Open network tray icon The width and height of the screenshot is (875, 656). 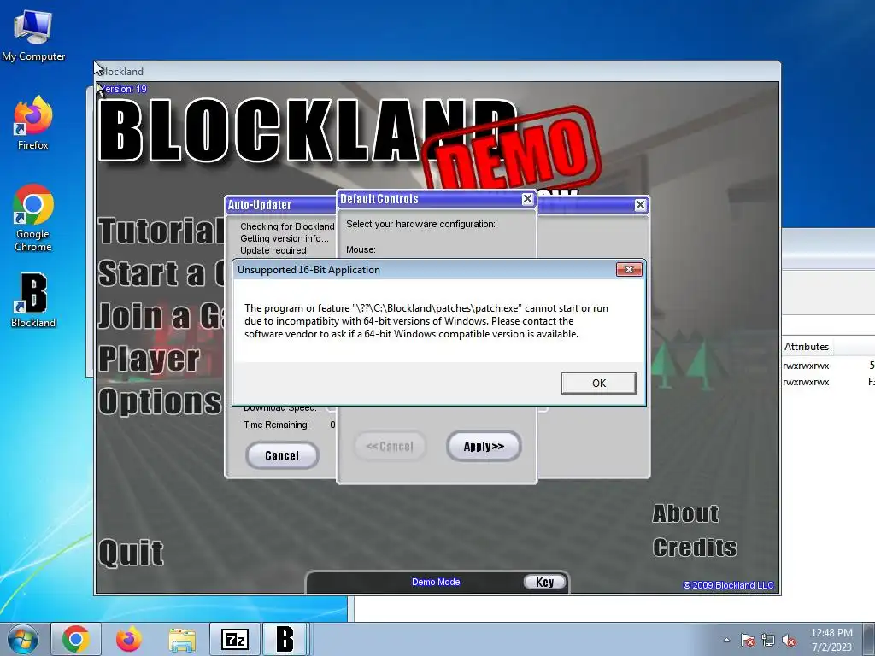pos(768,640)
